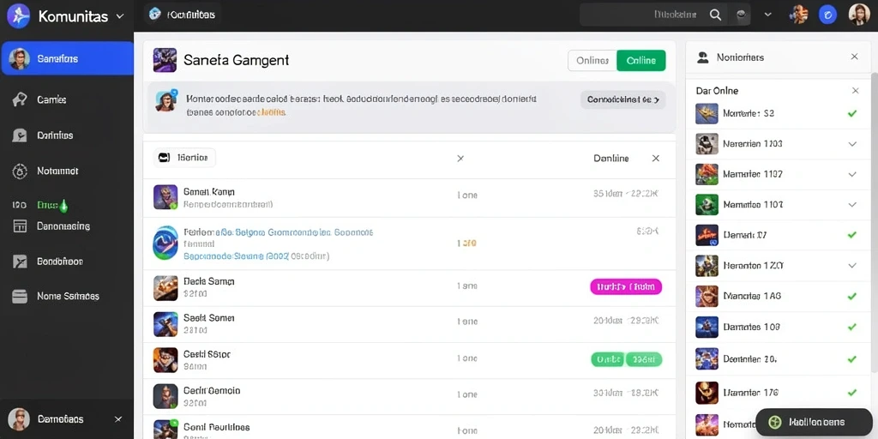Close the Danliine column X
Image resolution: width=878 pixels, height=439 pixels.
[x=656, y=159]
